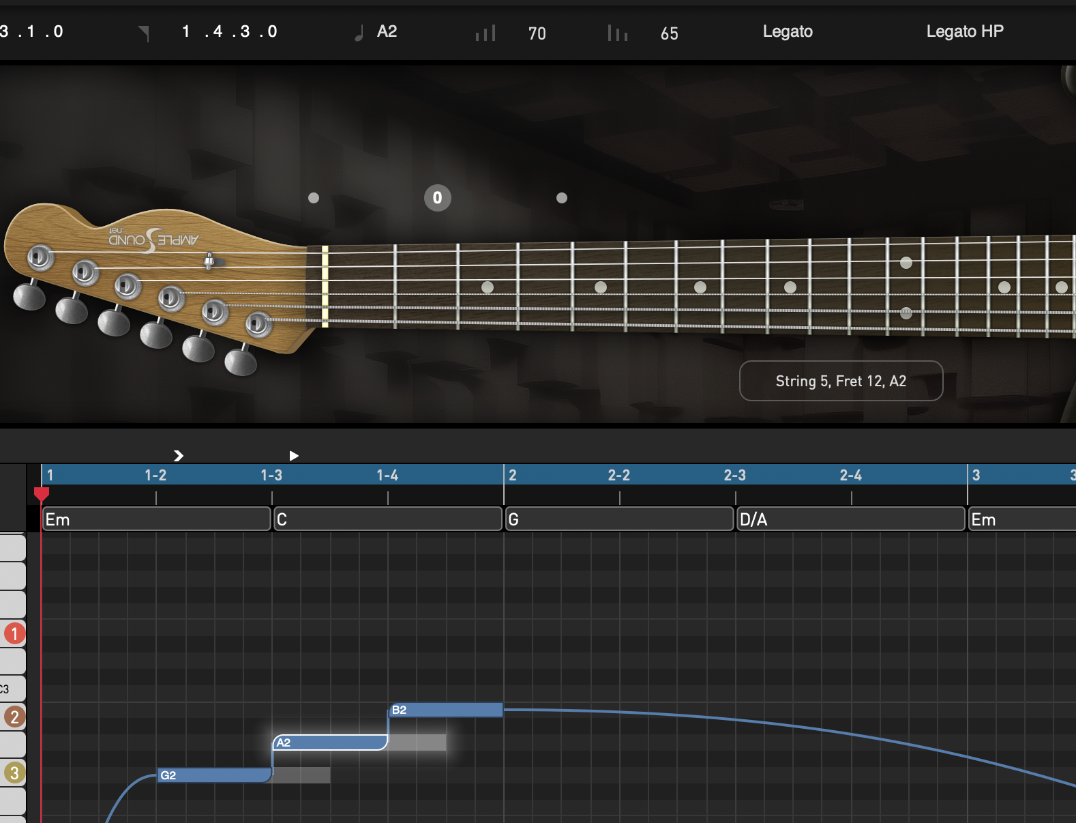
Task: Open the Legato articulation selector
Action: click(788, 31)
